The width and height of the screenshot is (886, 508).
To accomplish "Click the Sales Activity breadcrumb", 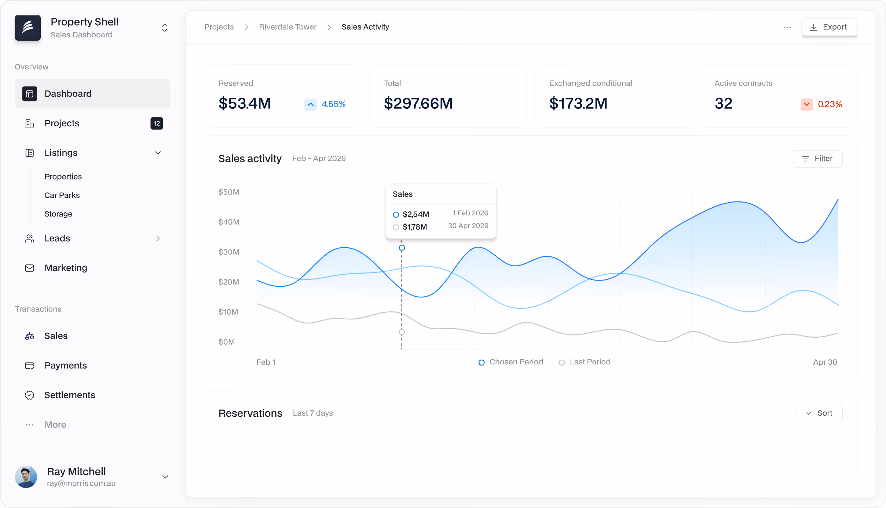I will click(x=365, y=27).
